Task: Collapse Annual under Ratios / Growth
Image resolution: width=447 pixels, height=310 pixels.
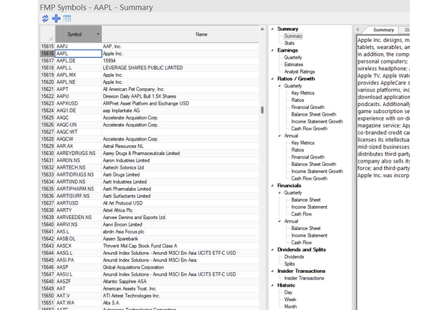Action: click(279, 136)
